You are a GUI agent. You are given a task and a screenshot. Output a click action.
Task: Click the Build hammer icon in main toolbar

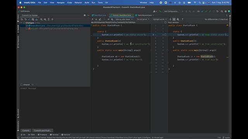point(160,11)
